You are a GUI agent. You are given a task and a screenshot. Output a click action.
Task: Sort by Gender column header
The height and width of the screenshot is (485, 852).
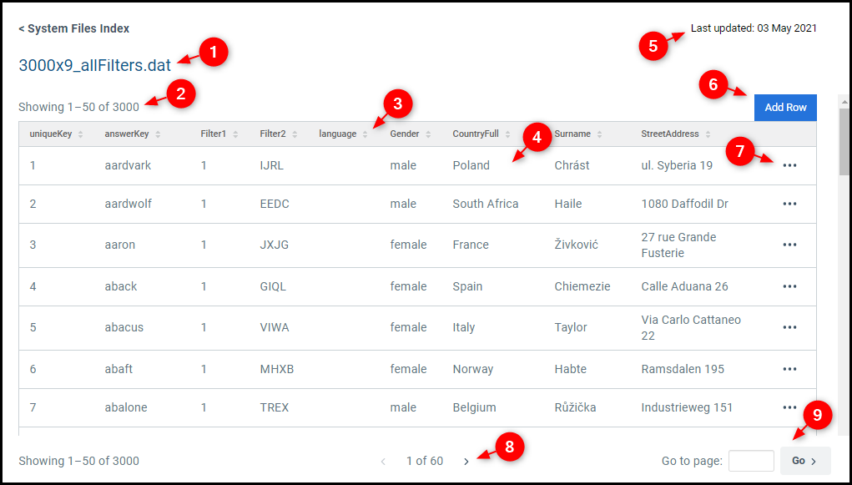click(411, 134)
